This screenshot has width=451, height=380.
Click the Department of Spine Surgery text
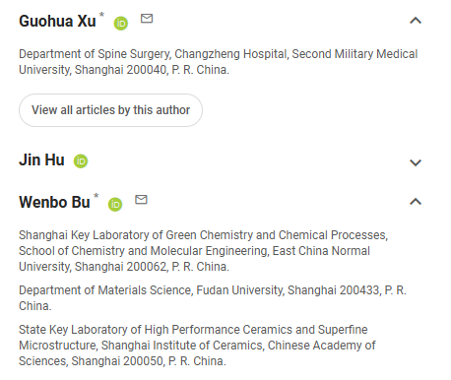pos(96,54)
